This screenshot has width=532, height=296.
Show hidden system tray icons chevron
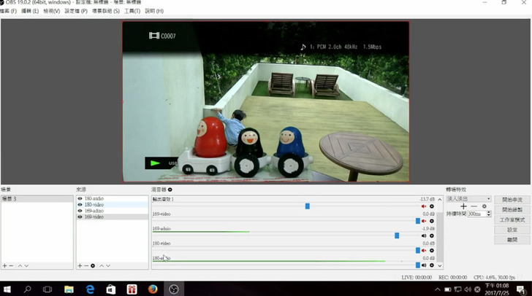[438, 289]
